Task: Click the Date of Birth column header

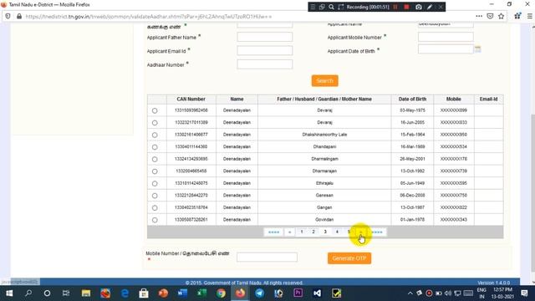Action: pyautogui.click(x=412, y=99)
